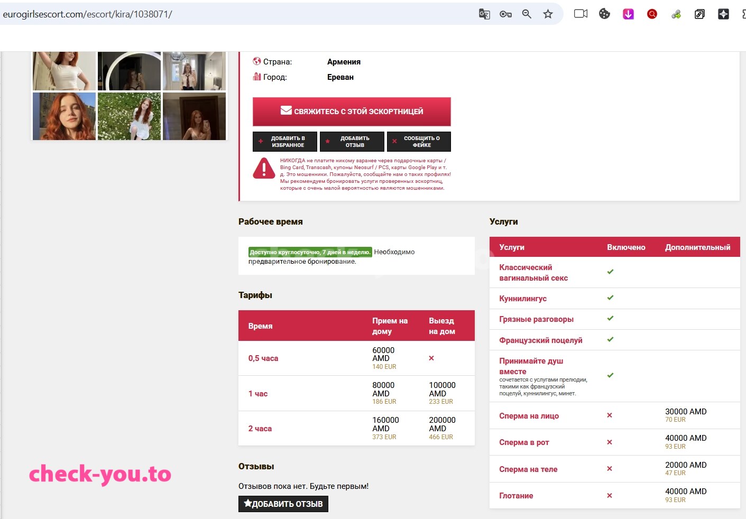
Task: Click the Рабочее время heading
Action: [271, 221]
